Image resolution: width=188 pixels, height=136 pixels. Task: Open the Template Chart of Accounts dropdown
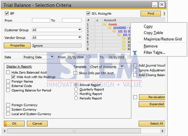pyautogui.click(x=122, y=66)
